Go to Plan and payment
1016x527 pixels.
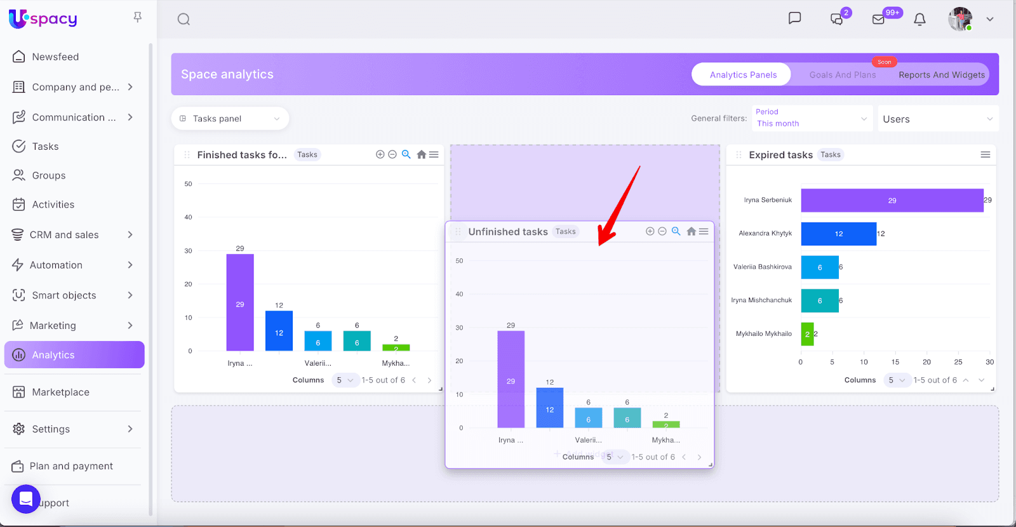click(71, 466)
